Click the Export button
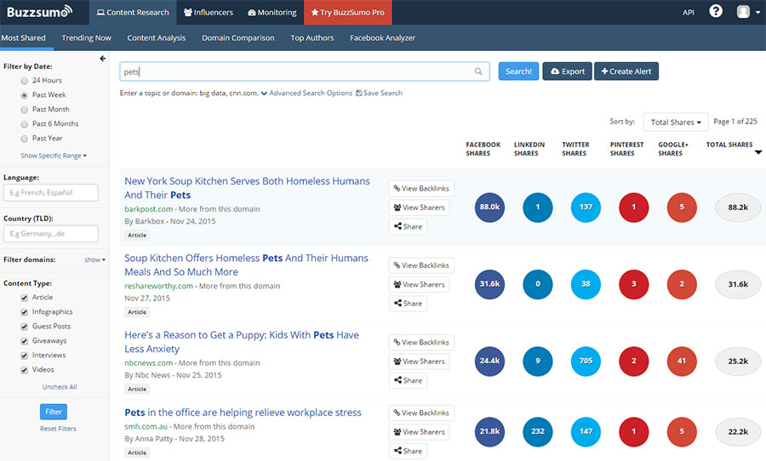 point(567,71)
